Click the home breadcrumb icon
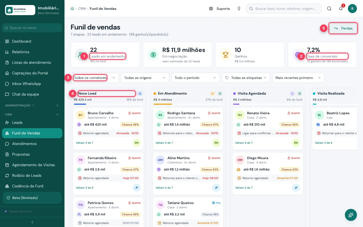The height and width of the screenshot is (227, 363). tap(72, 9)
